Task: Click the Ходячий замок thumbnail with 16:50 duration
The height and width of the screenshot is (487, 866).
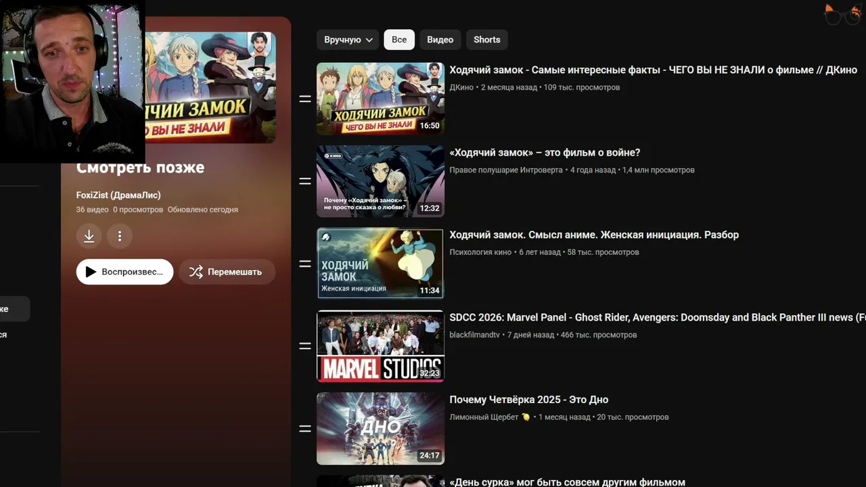Action: point(380,99)
